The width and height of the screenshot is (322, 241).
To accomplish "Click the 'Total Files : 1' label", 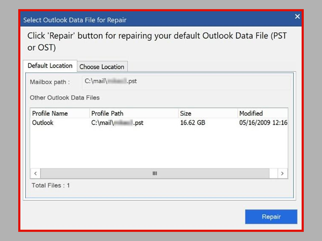I will (x=51, y=185).
